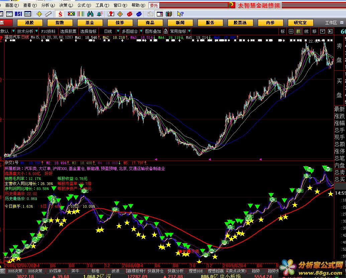Click the striped red-green bars icon
346x278 pixels.
tap(81, 14)
